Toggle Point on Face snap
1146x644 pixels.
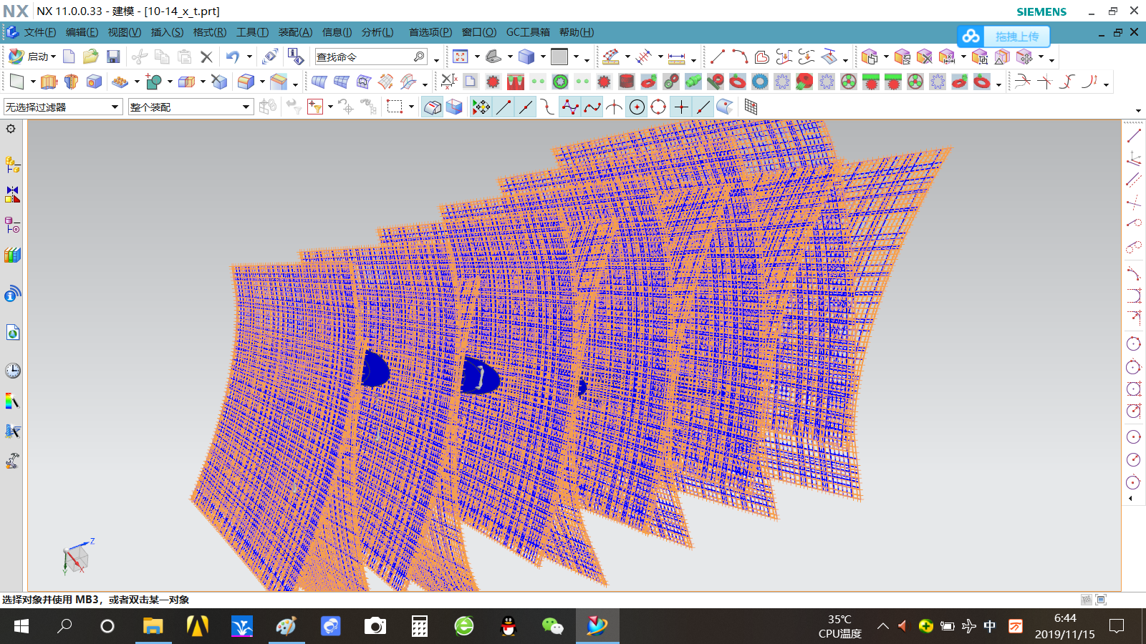tap(725, 107)
